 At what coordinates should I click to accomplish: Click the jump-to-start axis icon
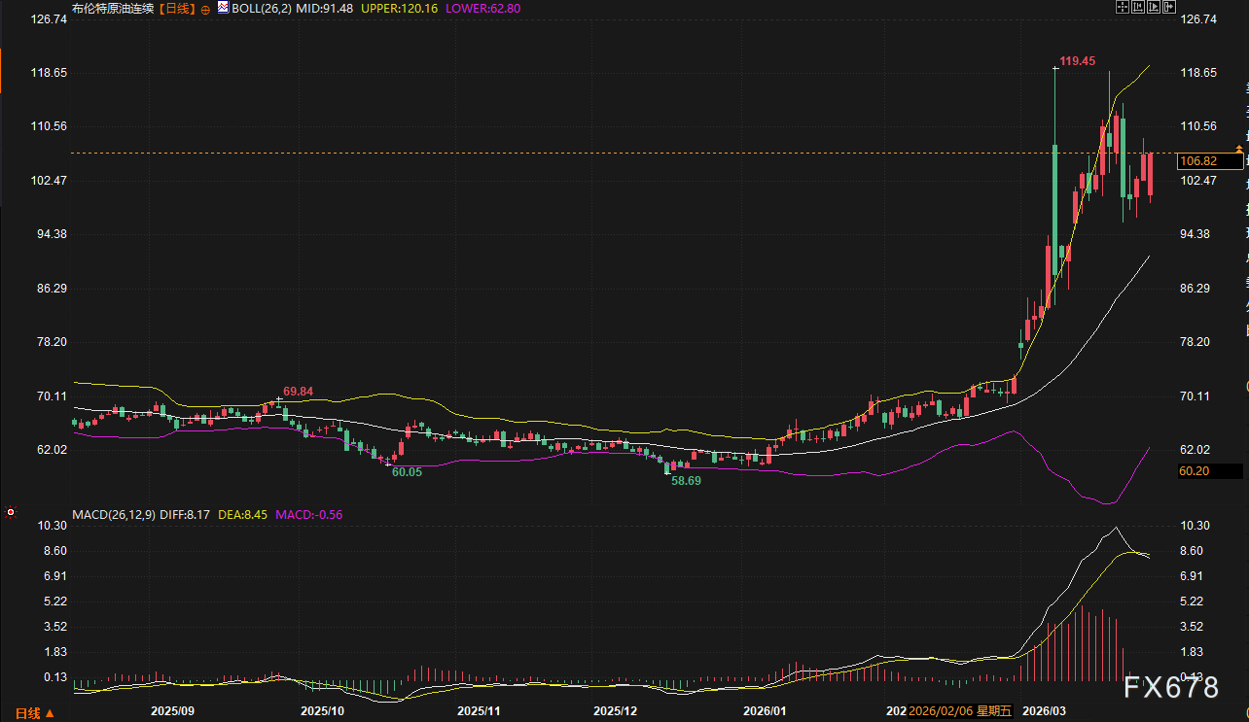pos(1138,7)
